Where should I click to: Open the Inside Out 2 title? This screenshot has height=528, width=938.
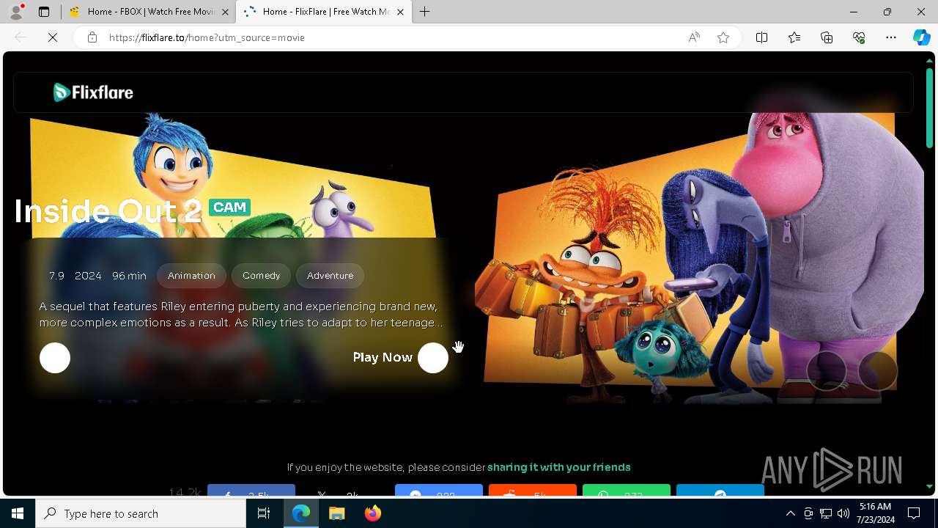[108, 211]
